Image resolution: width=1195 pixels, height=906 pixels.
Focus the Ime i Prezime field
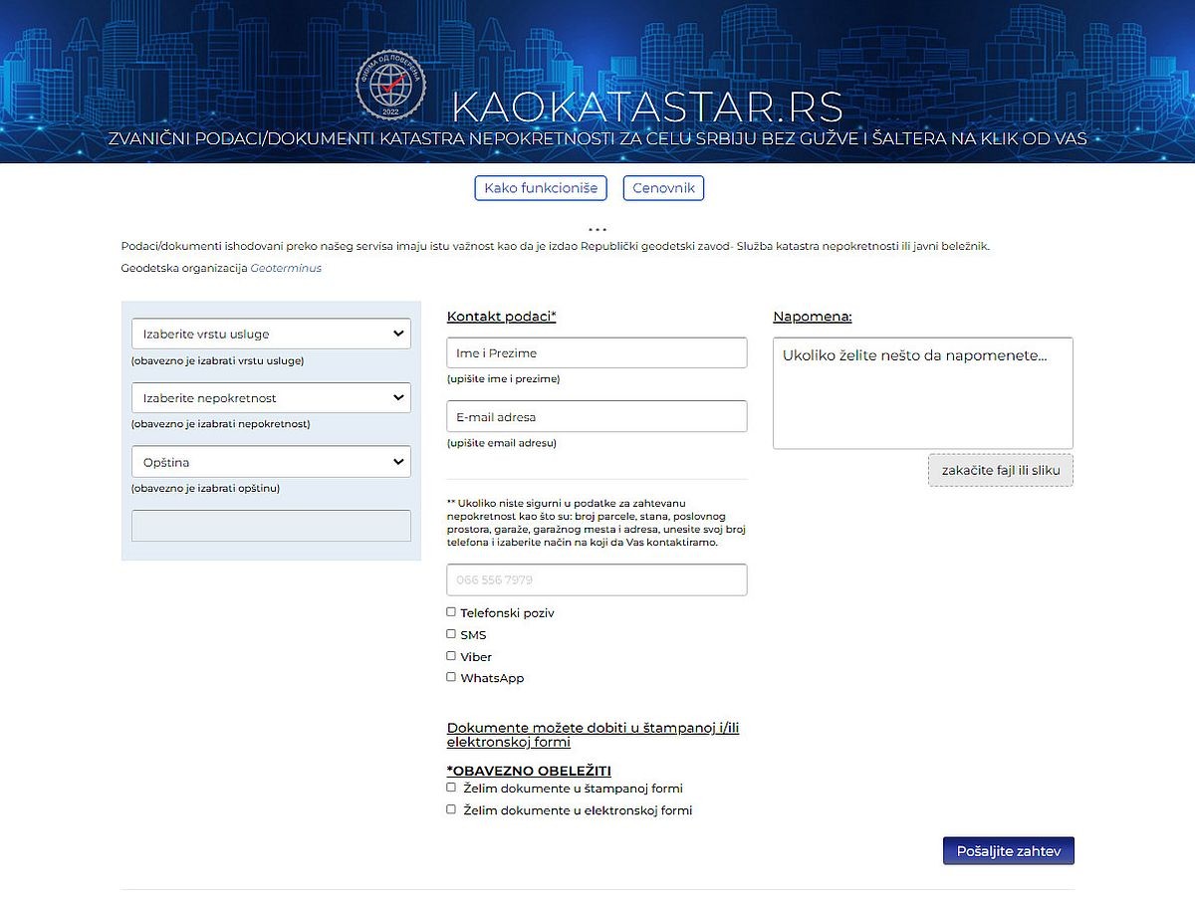click(x=597, y=353)
